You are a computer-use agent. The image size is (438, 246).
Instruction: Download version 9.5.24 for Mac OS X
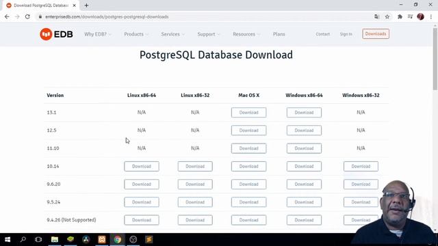[248, 202]
